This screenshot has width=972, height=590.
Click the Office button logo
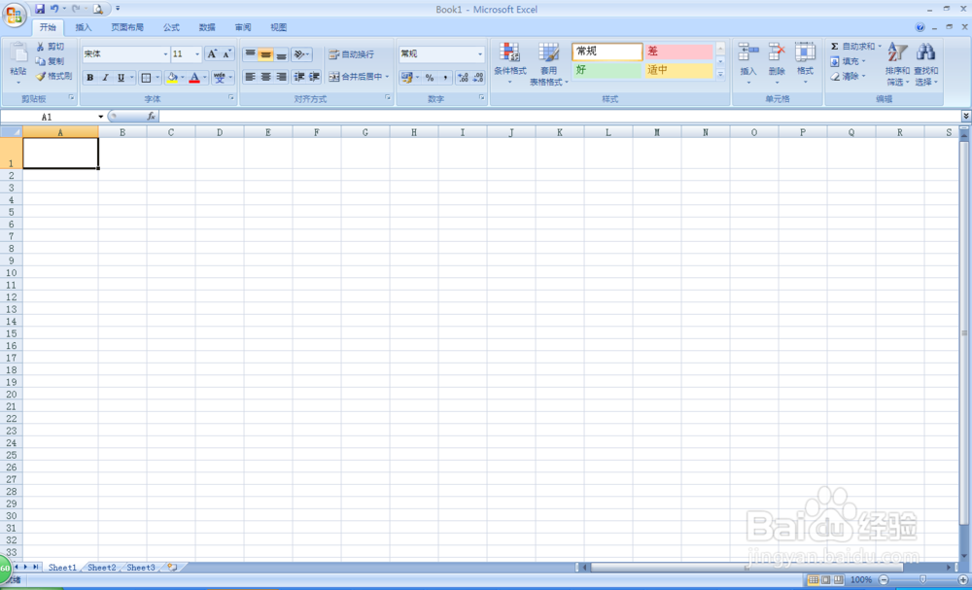pyautogui.click(x=14, y=14)
